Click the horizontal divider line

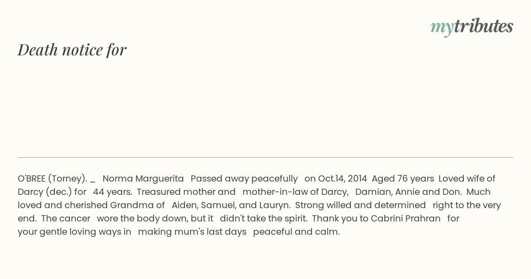coord(265,157)
